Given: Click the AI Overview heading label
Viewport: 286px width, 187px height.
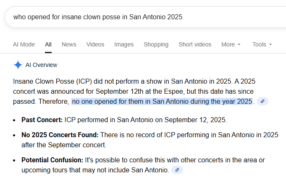Looking at the screenshot, I should (41, 65).
